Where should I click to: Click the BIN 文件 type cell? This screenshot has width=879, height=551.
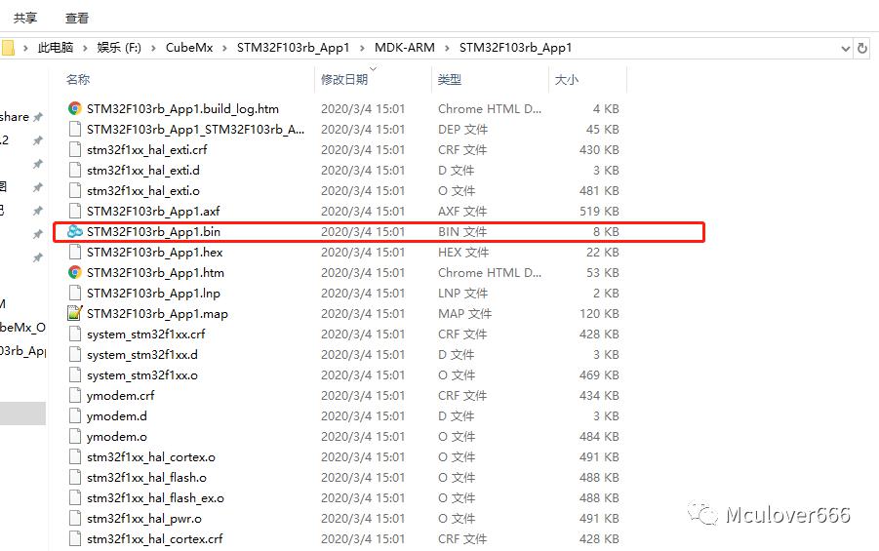pyautogui.click(x=461, y=231)
